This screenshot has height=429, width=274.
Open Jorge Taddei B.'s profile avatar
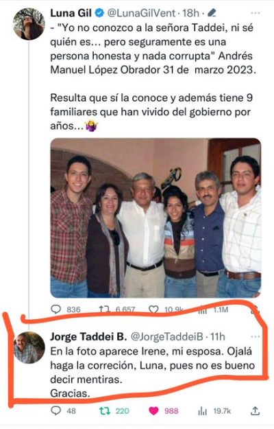(x=29, y=348)
